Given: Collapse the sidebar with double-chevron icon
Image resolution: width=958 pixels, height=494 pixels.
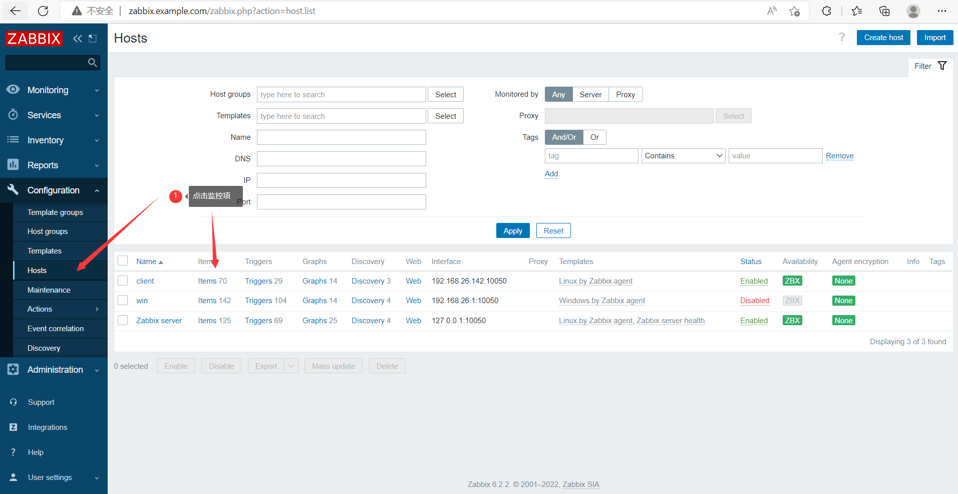Looking at the screenshot, I should (x=78, y=39).
